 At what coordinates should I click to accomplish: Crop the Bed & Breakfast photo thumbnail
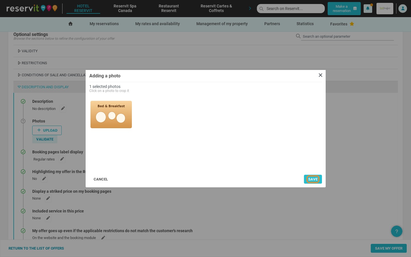coord(111,115)
